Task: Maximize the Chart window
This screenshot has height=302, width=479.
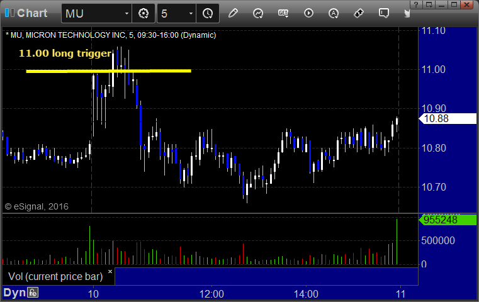Action: point(454,4)
